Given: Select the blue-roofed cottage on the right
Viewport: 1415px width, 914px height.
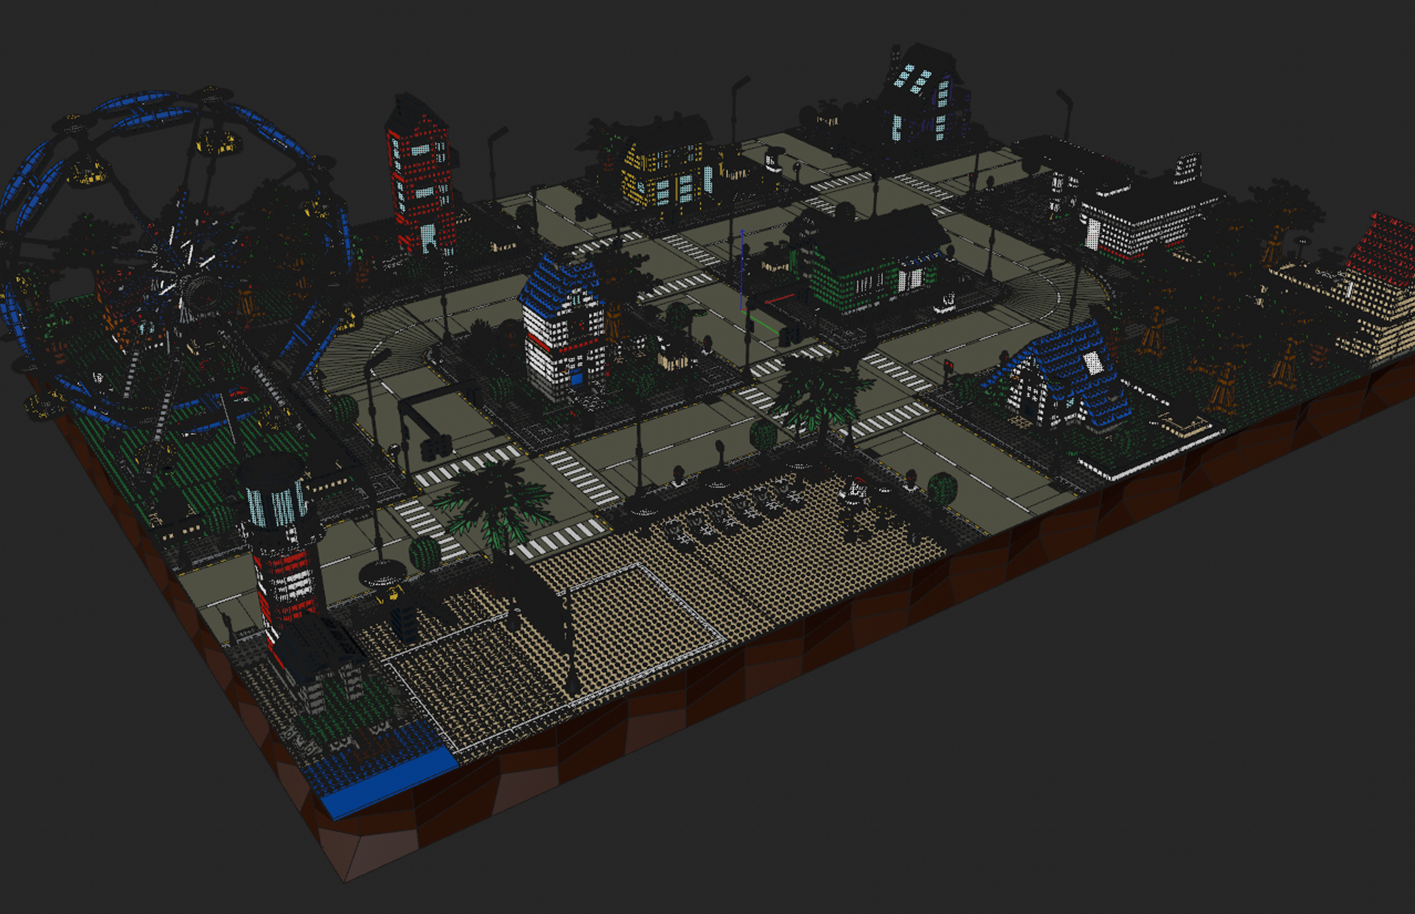Looking at the screenshot, I should click(x=1069, y=369).
